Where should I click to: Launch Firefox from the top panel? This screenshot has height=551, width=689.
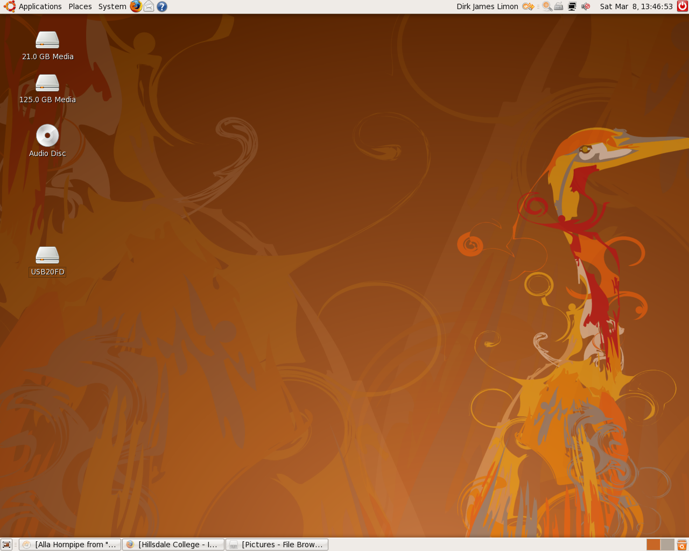tap(136, 6)
